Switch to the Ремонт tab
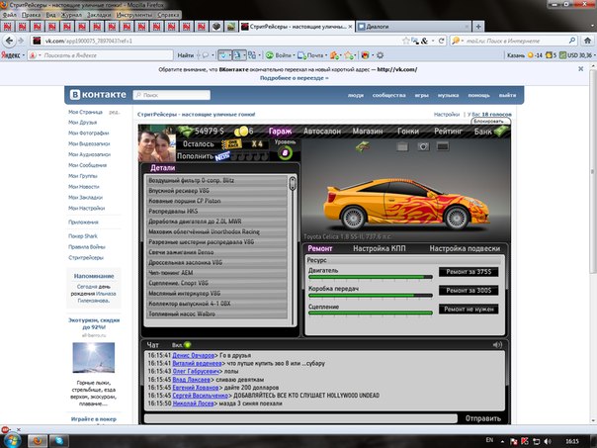The image size is (597, 448). coord(320,248)
